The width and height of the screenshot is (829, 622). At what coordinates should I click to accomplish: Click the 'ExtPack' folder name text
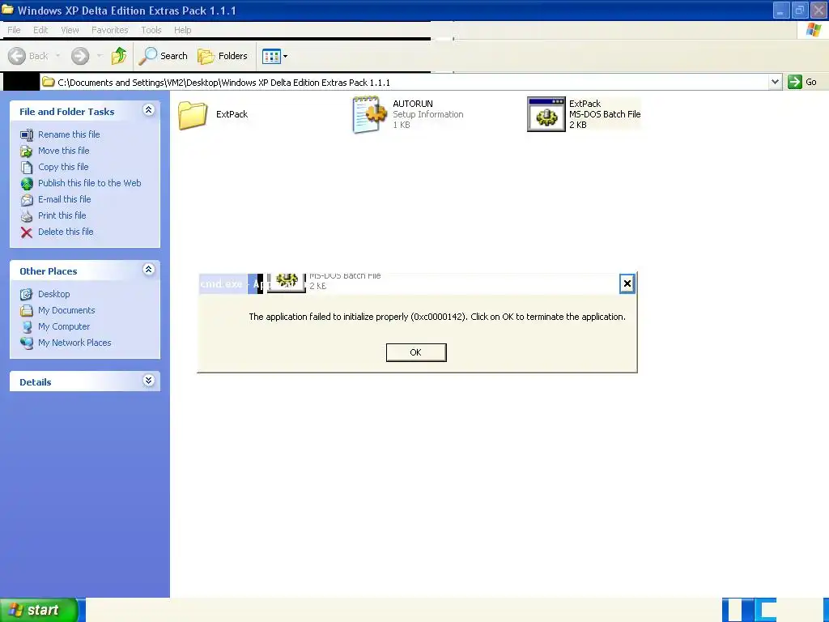(232, 114)
